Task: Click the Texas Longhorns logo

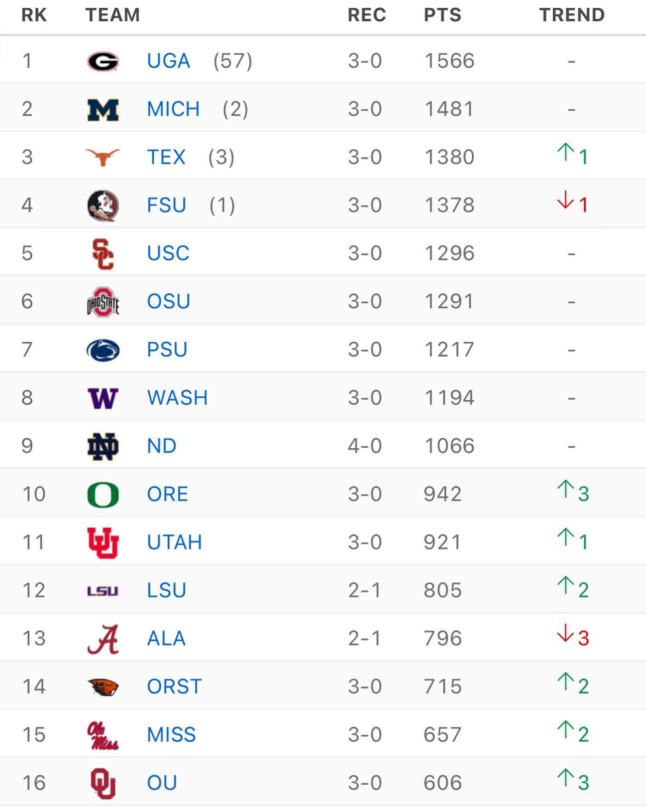Action: coord(102,158)
